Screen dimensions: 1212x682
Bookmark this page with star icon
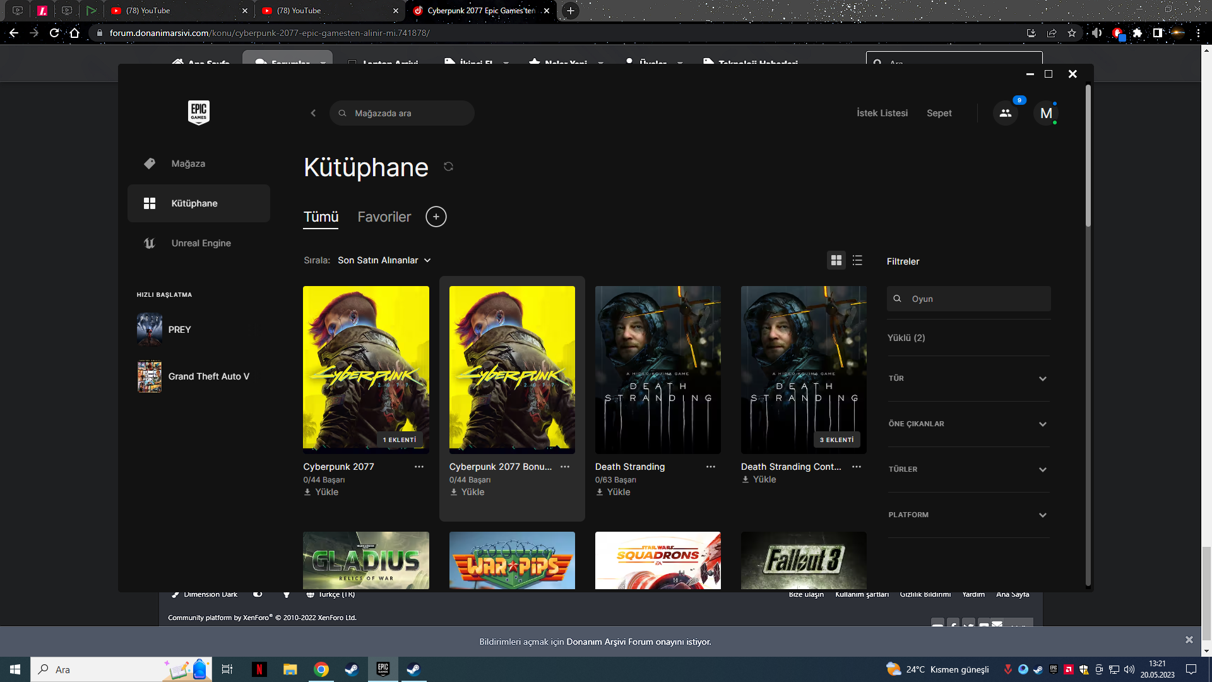pyautogui.click(x=1072, y=33)
